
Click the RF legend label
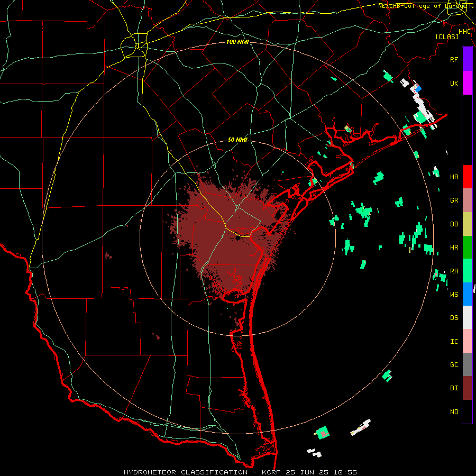coord(454,59)
